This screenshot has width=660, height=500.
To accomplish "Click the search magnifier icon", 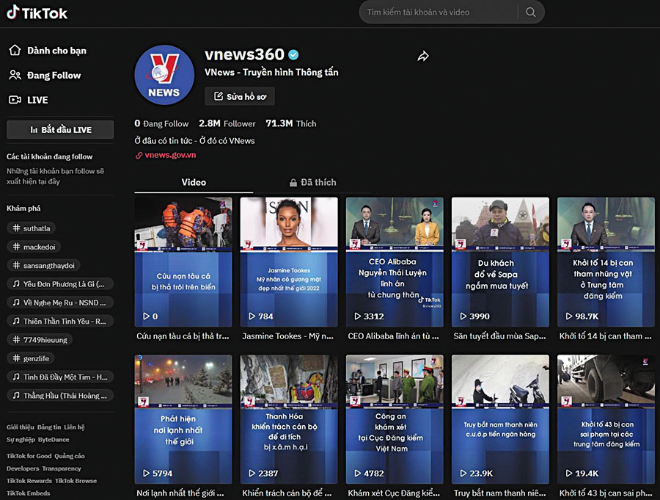I will 531,12.
